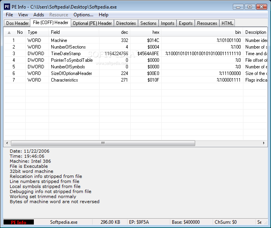Select the NumberOfSections field row

(x=135, y=47)
